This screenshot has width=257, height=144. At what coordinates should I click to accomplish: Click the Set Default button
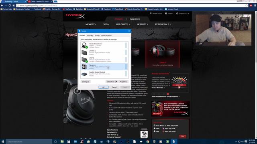(x=110, y=82)
